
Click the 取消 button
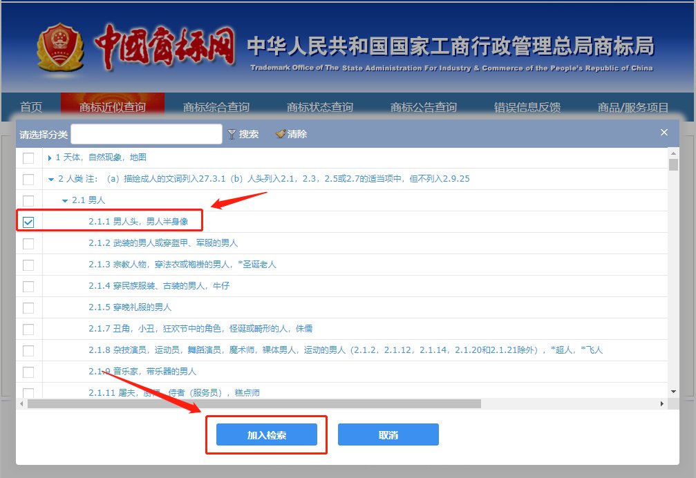(x=387, y=434)
